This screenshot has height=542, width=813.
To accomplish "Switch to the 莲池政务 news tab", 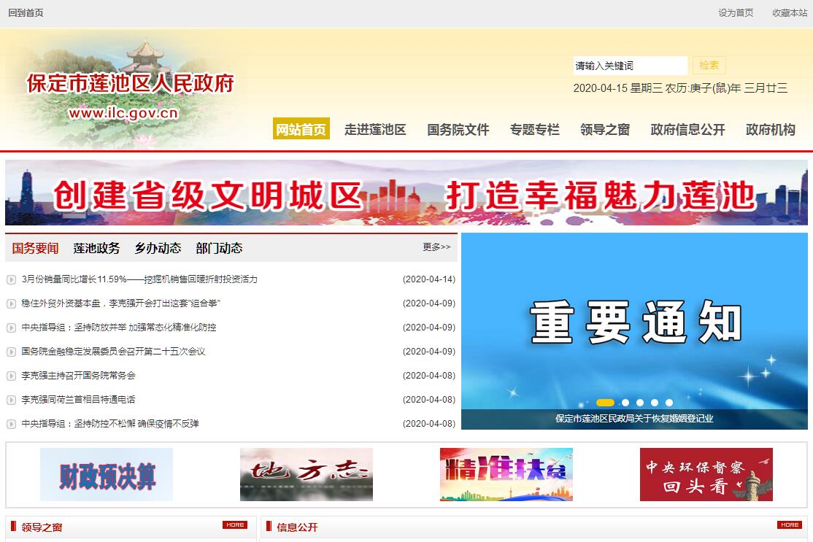I will click(96, 248).
